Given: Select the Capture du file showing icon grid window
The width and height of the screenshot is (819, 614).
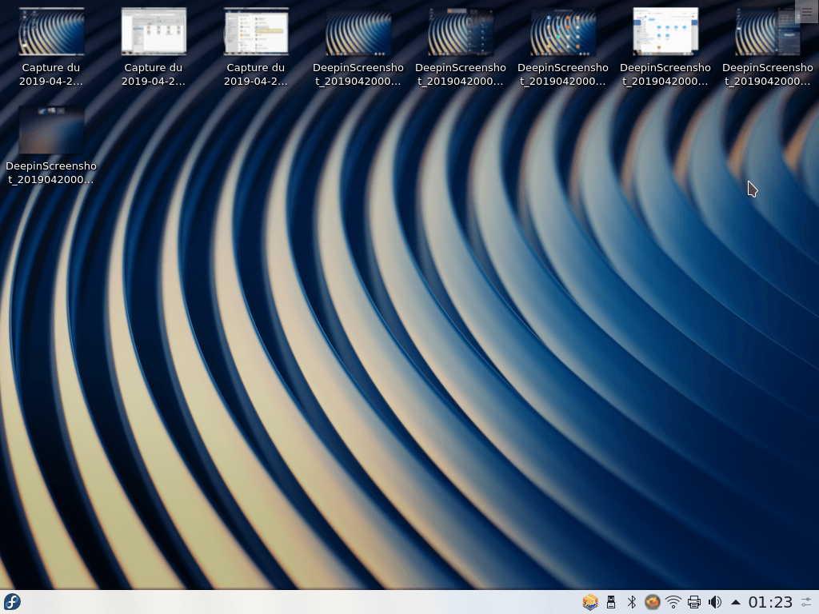Looking at the screenshot, I should click(x=154, y=47).
